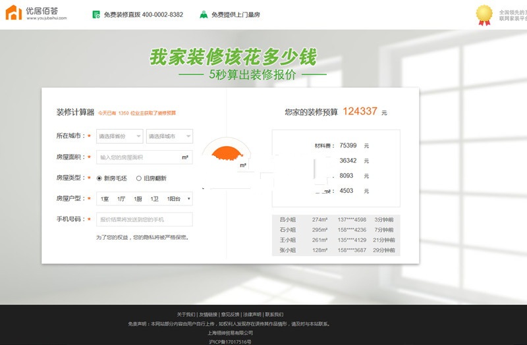Select the 新房毛坯 radio button

[x=99, y=178]
